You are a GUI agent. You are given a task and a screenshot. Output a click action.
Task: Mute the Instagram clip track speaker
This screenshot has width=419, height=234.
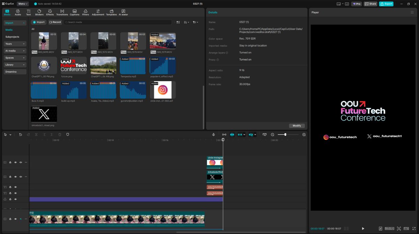[21, 162]
